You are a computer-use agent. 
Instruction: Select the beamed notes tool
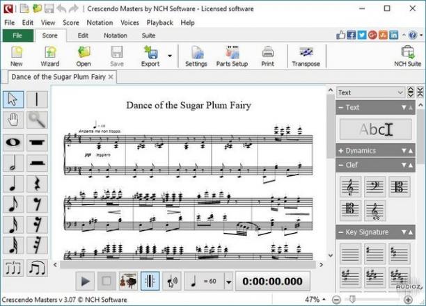pyautogui.click(x=37, y=268)
